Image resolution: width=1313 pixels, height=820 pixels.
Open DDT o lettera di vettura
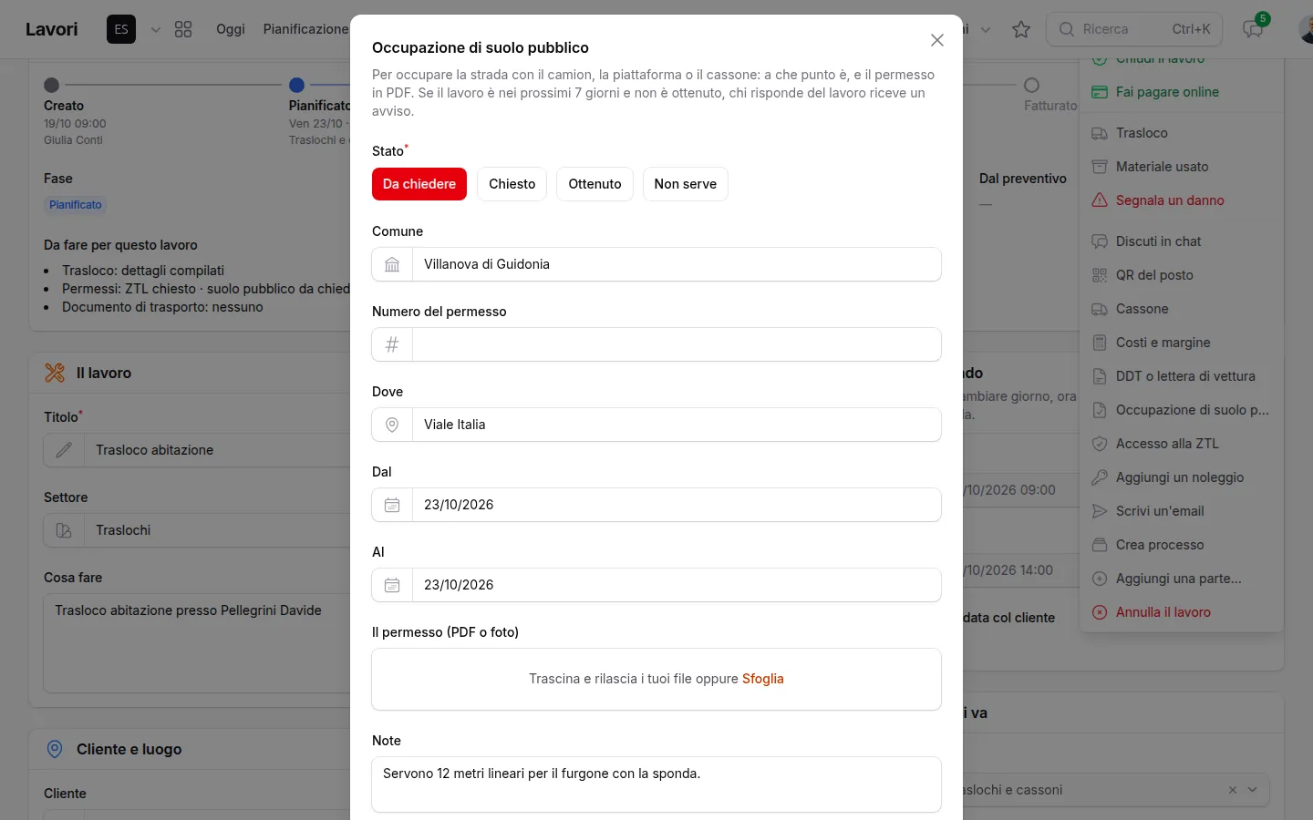[1182, 376]
